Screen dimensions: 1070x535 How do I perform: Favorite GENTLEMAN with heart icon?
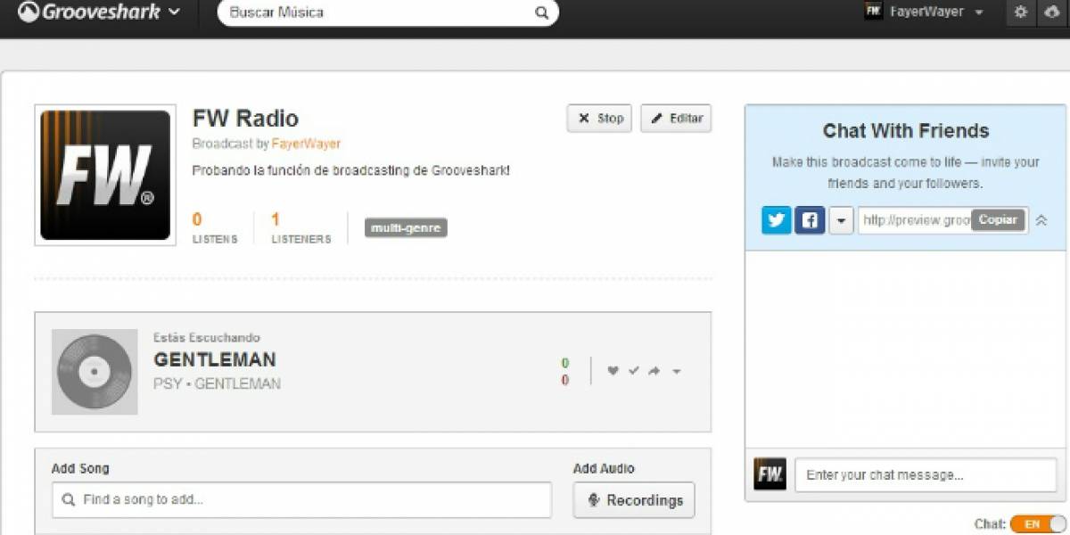click(x=613, y=371)
